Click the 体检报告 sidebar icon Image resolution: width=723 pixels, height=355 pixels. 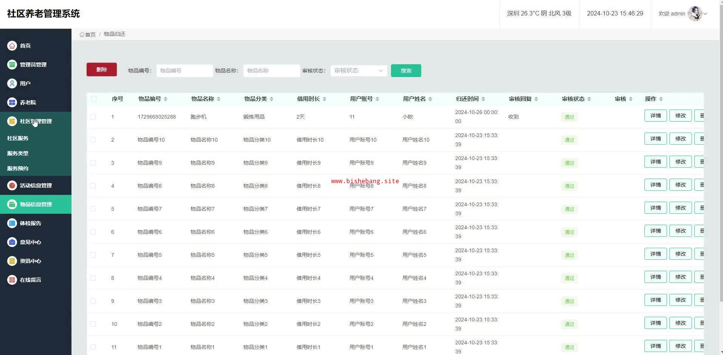pos(12,223)
